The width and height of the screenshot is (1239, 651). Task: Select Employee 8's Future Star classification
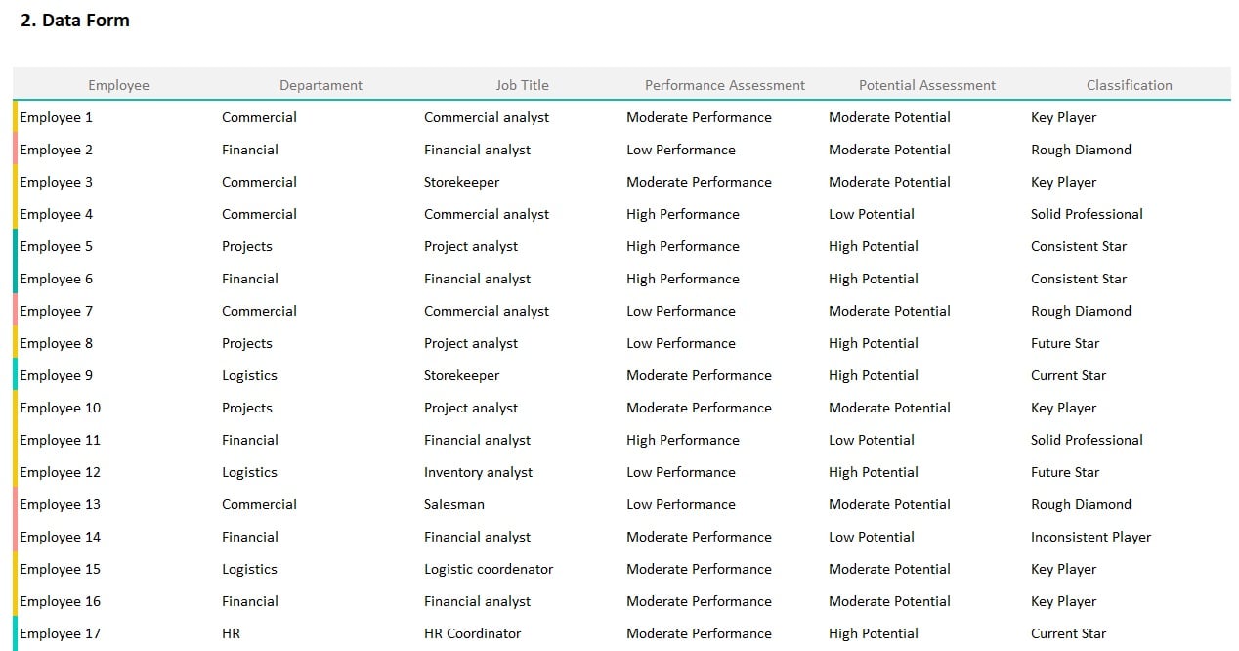[1064, 343]
